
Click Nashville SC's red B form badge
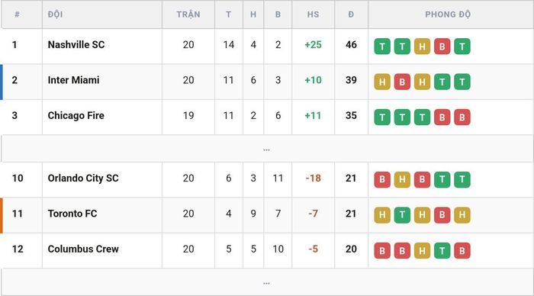[x=442, y=47]
